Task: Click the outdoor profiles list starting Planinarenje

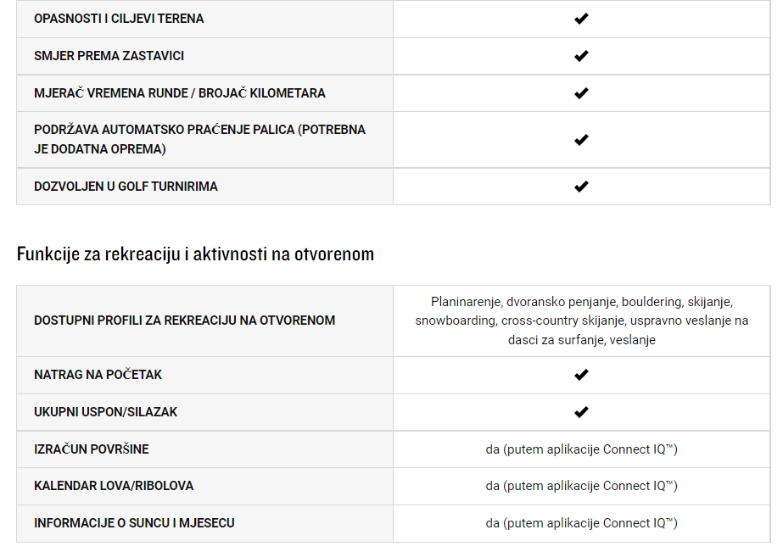Action: coord(582,321)
